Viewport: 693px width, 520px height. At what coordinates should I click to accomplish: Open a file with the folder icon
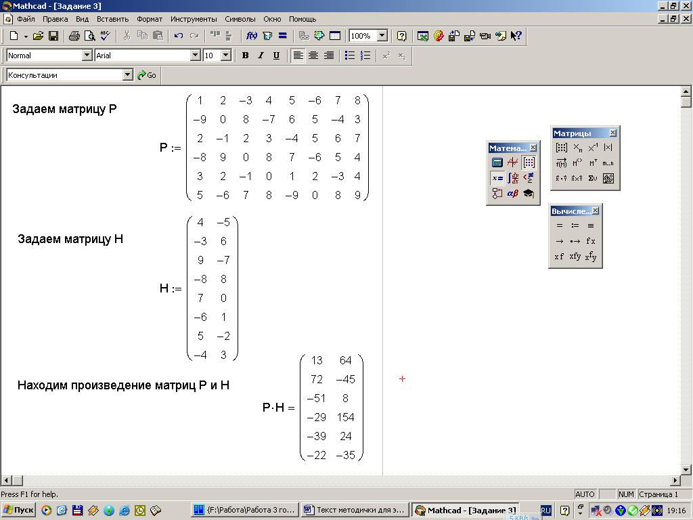click(x=38, y=36)
